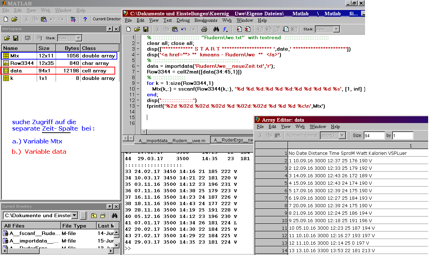Image resolution: width=436 pixels, height=255 pixels.
Task: Undock the Workspace panel
Action: pos(109,29)
